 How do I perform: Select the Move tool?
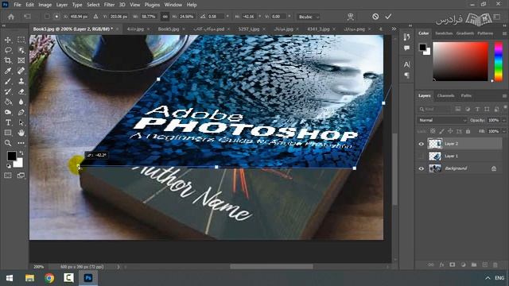pos(8,40)
